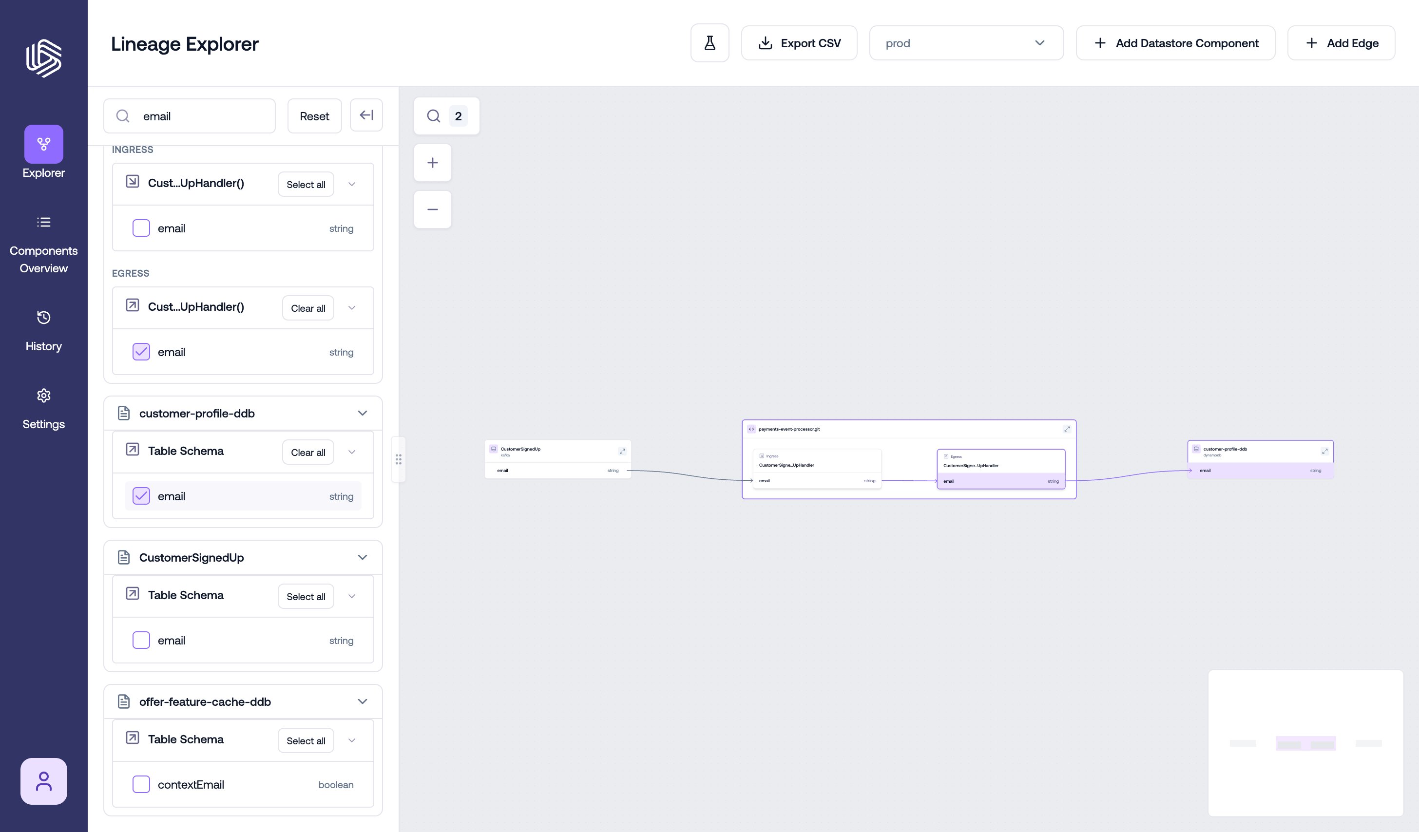
Task: Click document icon beside offer-feature-cache-ddb
Action: point(124,701)
